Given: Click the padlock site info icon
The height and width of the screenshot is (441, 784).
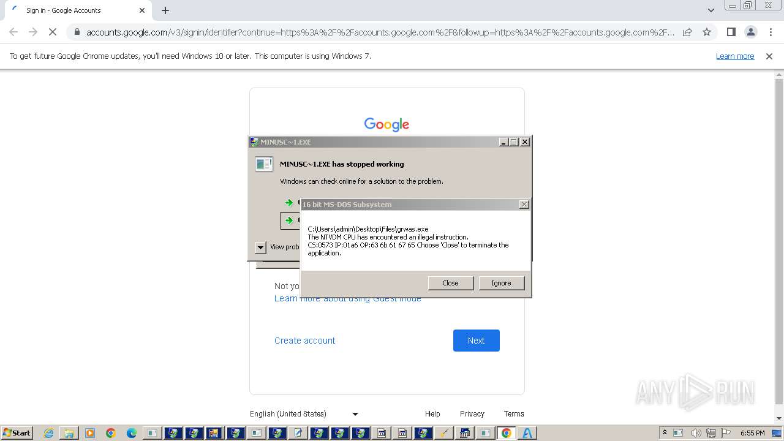Looking at the screenshot, I should (77, 32).
